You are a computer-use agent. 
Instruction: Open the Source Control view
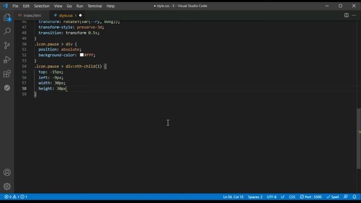[x=7, y=45]
